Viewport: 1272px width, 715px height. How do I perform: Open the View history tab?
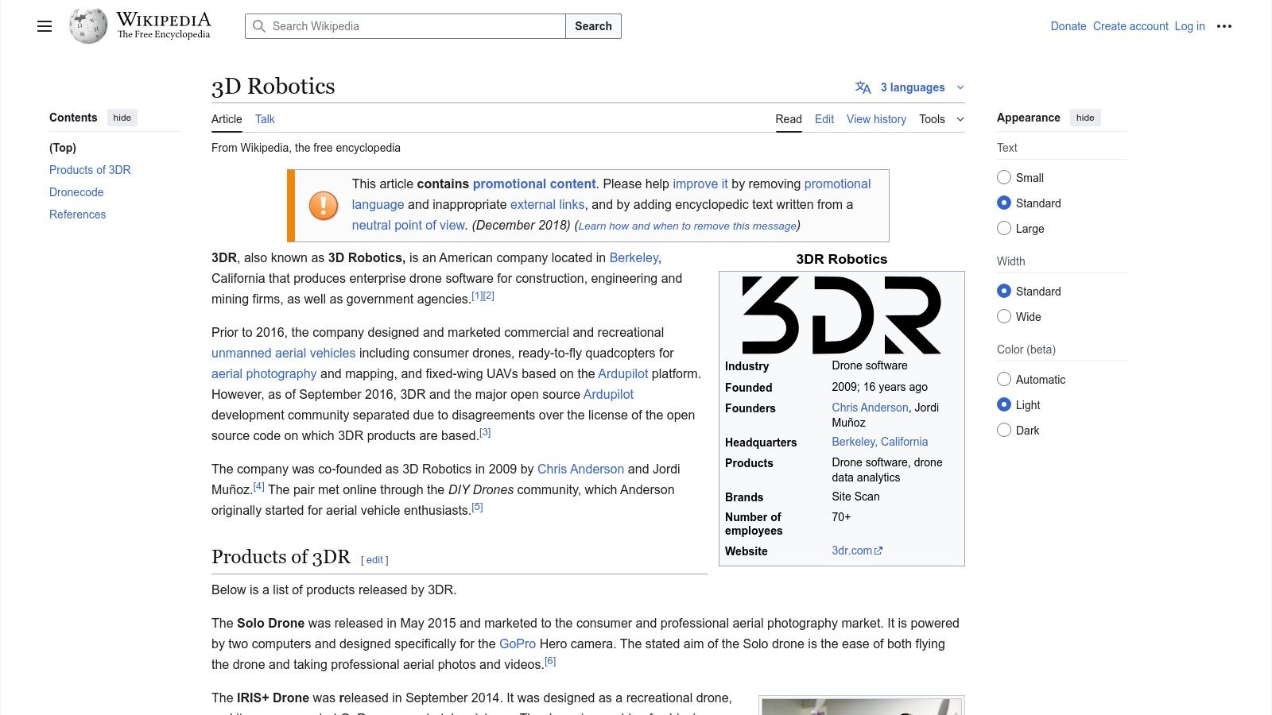pyautogui.click(x=876, y=119)
